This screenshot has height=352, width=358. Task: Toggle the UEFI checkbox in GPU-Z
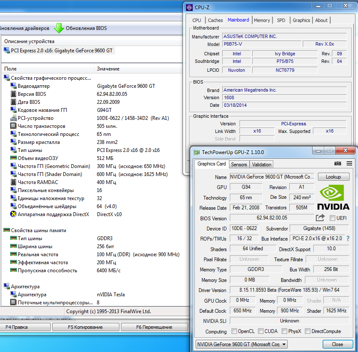pyautogui.click(x=332, y=218)
